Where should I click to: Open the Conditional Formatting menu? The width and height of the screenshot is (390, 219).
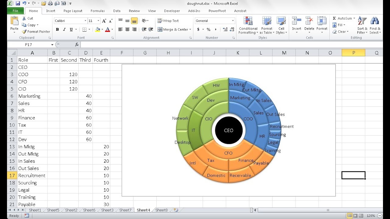(x=248, y=26)
